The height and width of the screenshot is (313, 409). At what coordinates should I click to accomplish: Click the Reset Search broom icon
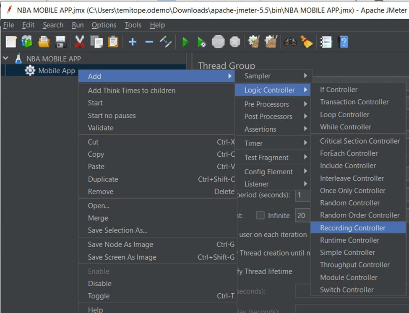[x=307, y=42]
